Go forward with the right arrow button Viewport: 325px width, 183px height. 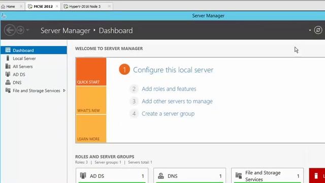click(x=20, y=30)
